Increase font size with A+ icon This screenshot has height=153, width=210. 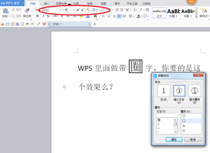click(x=78, y=10)
